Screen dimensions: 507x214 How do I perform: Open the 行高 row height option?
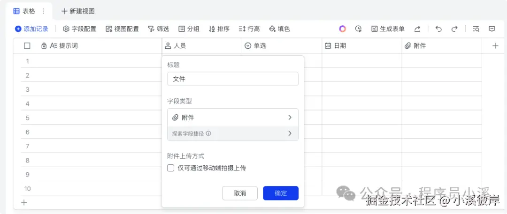(x=249, y=29)
